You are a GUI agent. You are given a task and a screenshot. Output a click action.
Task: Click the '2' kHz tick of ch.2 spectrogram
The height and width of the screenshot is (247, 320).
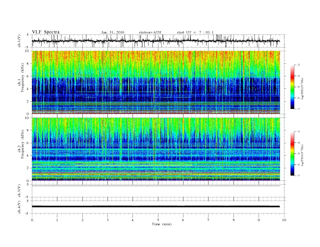28,168
